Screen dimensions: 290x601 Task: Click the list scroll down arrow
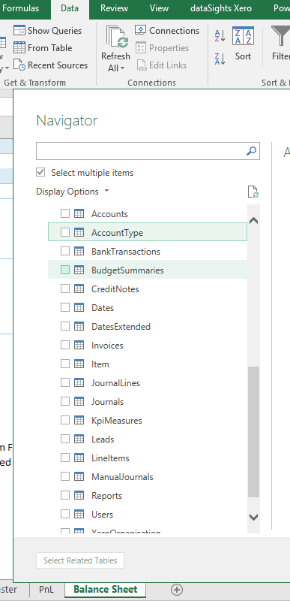253,517
